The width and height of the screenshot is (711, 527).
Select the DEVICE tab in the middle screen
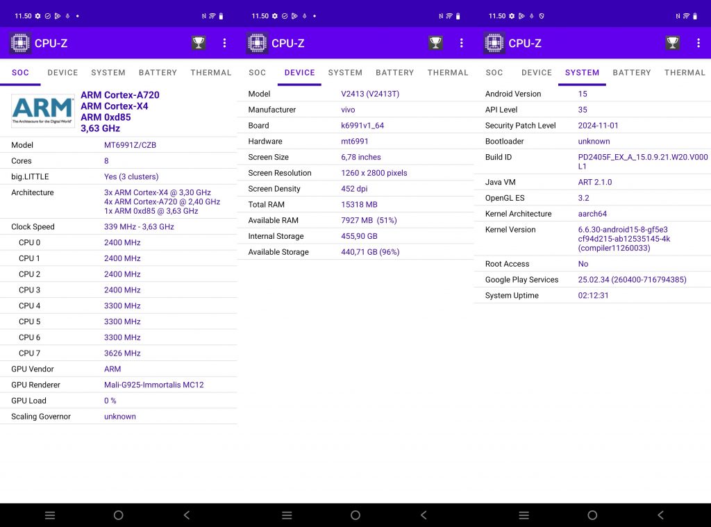tap(299, 73)
